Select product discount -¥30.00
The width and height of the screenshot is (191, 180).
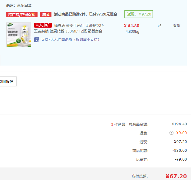pyautogui.click(x=179, y=151)
